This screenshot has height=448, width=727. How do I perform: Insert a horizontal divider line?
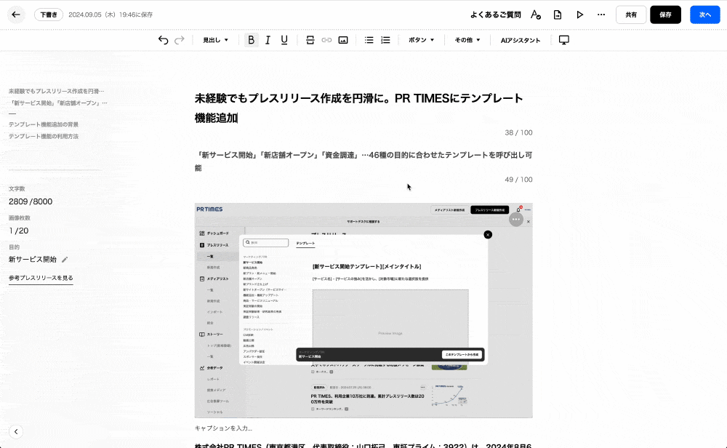pos(310,40)
